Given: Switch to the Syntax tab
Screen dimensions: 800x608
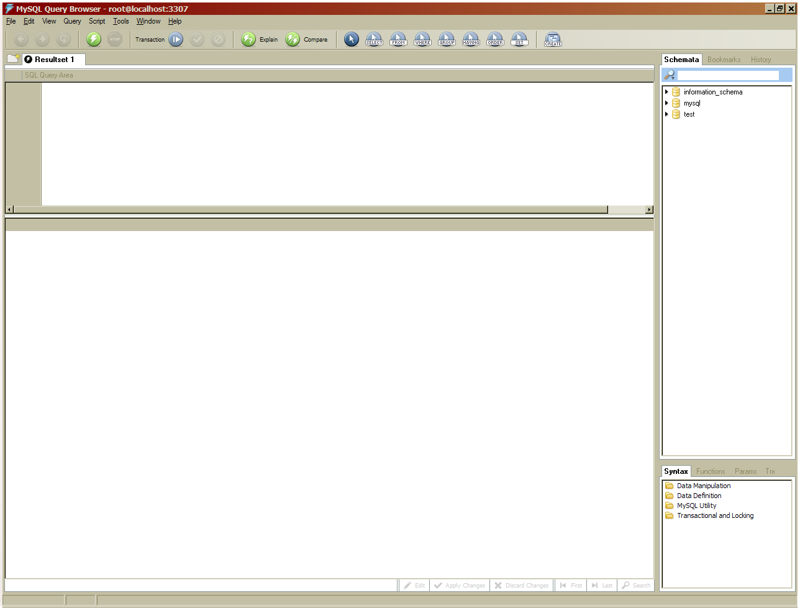Looking at the screenshot, I should coord(676,471).
